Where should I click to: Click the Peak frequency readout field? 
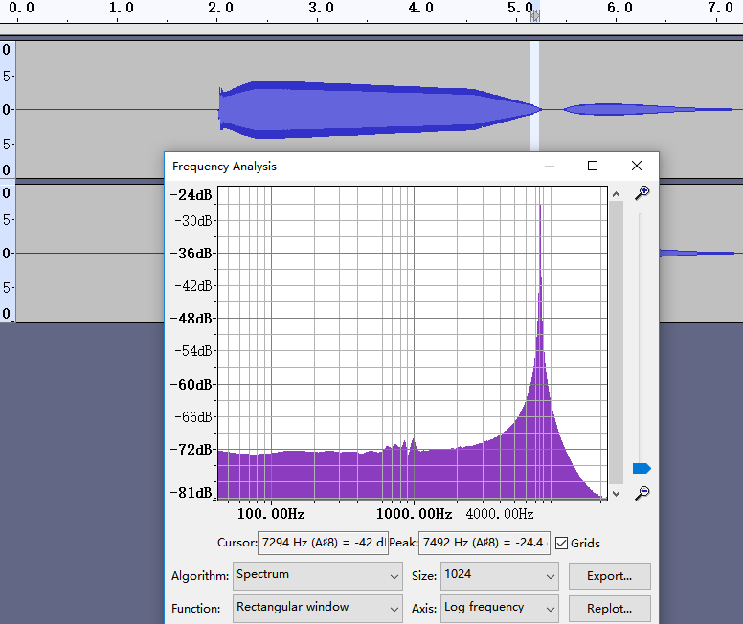coord(484,543)
